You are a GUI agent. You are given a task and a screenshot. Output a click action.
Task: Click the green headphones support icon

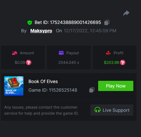pos(98,110)
